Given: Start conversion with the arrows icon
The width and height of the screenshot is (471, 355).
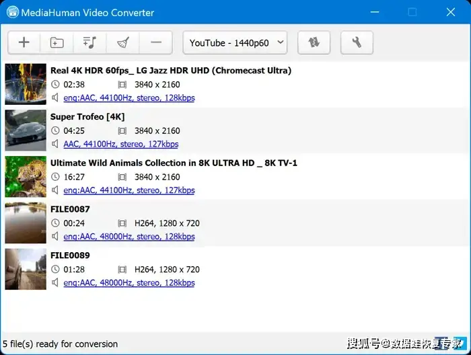Looking at the screenshot, I should click(314, 42).
